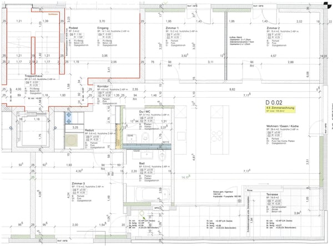Click the Bad room label
333x246 pixels.
142,163
